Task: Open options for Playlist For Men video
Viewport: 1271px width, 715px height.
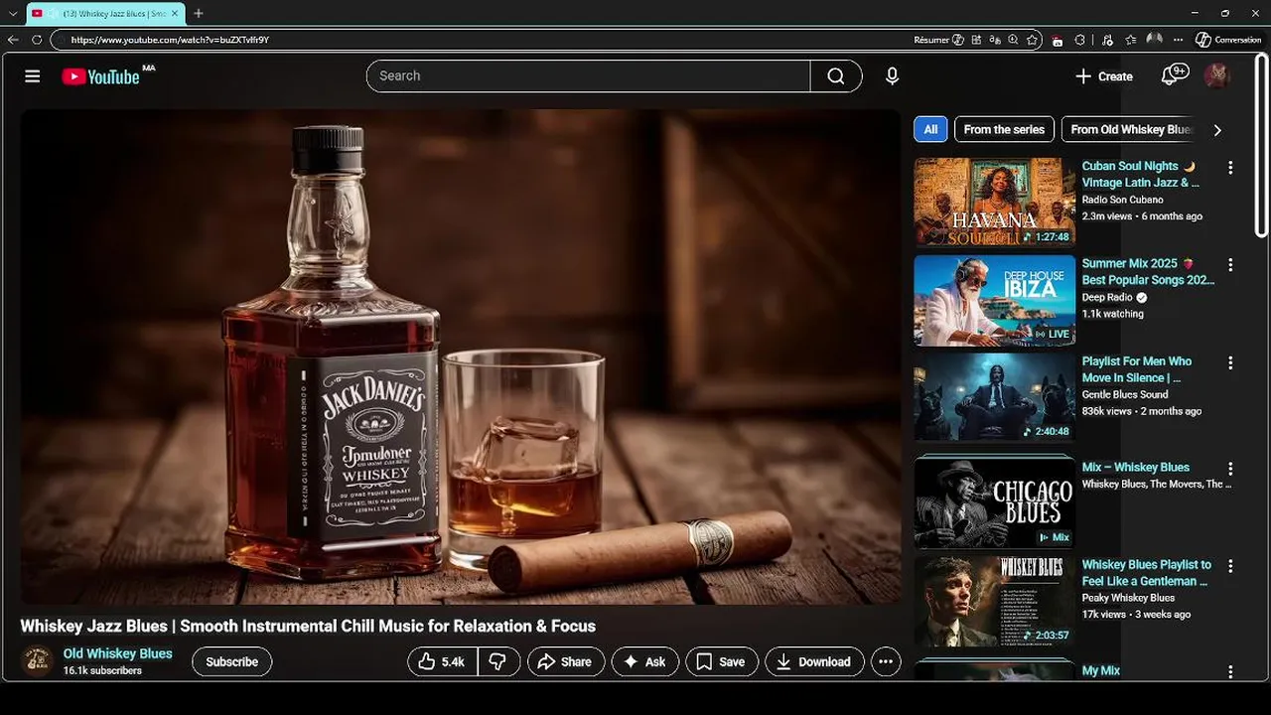Action: [1230, 362]
